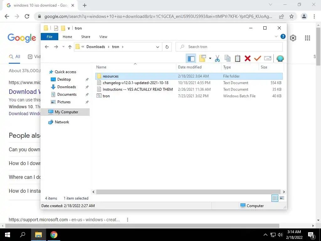
Task: Select changelog-v12.0.1-updated-2021-10-18 file
Action: coord(189,83)
